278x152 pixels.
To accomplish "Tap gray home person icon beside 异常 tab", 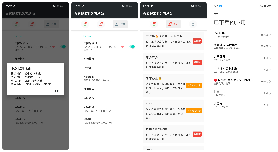I will (x=193, y=24).
